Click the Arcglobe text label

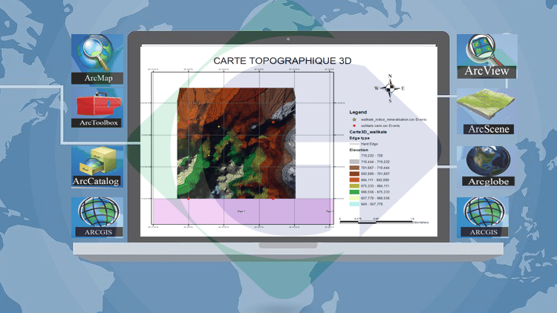click(x=489, y=181)
